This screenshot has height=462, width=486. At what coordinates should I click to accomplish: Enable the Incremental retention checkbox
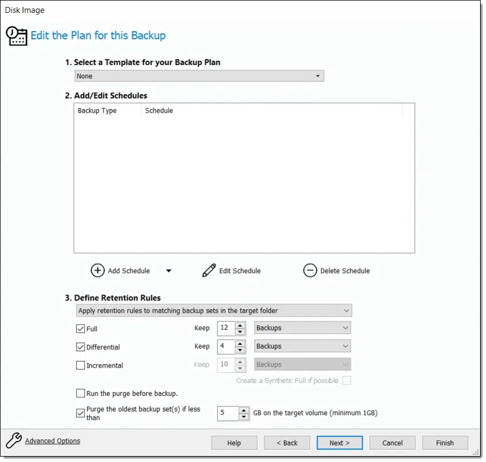[x=80, y=365]
